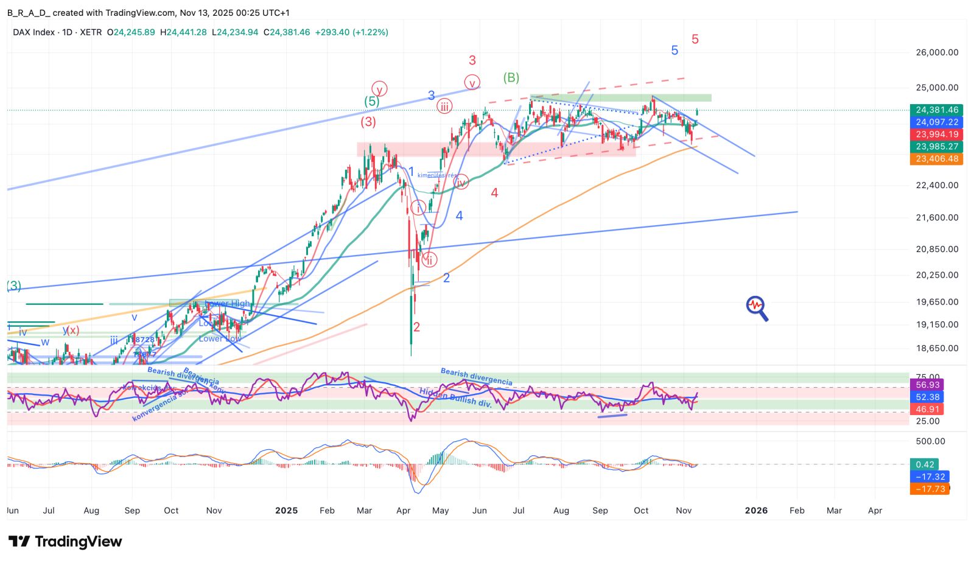Select the 'Hidden Bullish div.' annotation on the RSI
The height and width of the screenshot is (563, 974).
click(x=455, y=397)
